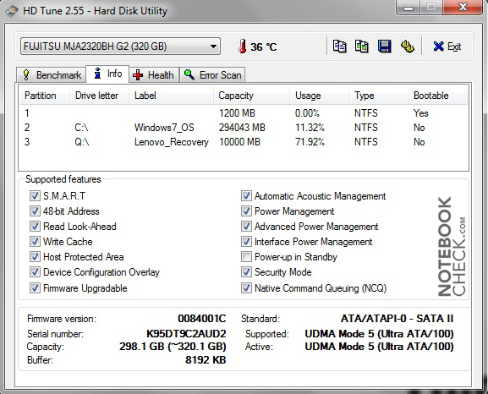Open the options gear icon
The width and height of the screenshot is (488, 394).
click(407, 47)
